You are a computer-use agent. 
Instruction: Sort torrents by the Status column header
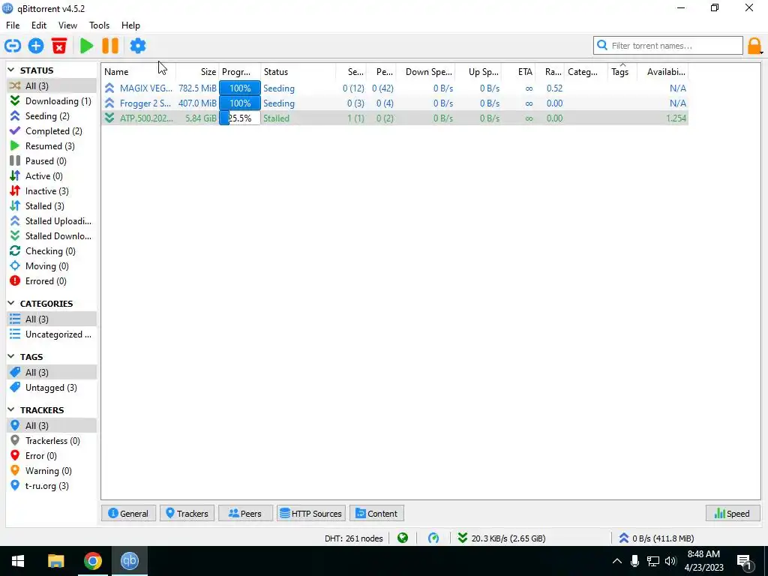(298, 72)
